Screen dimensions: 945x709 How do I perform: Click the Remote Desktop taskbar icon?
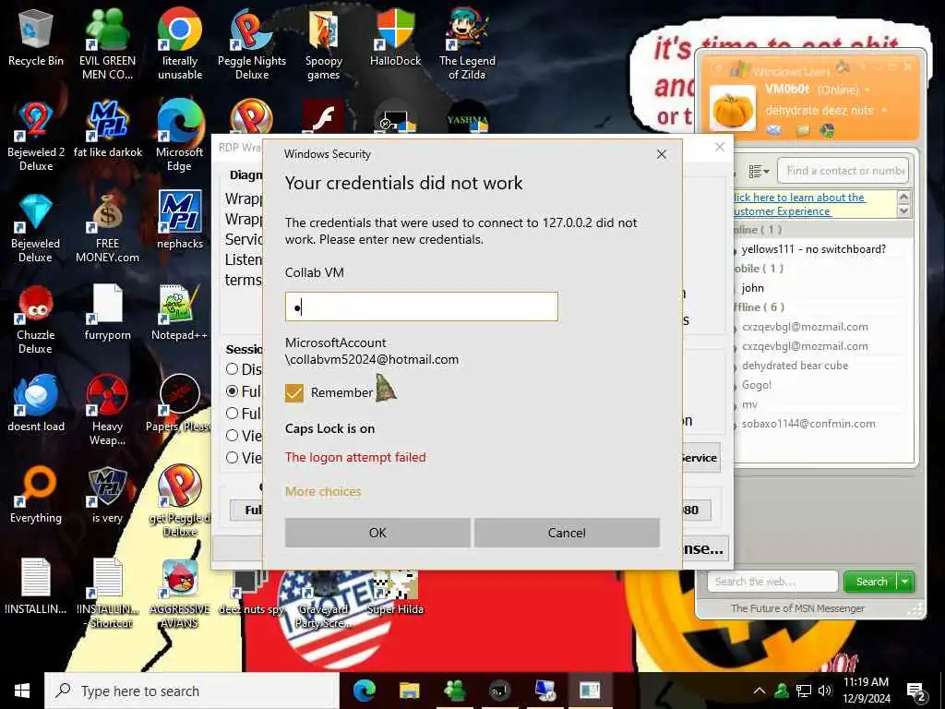click(x=544, y=691)
